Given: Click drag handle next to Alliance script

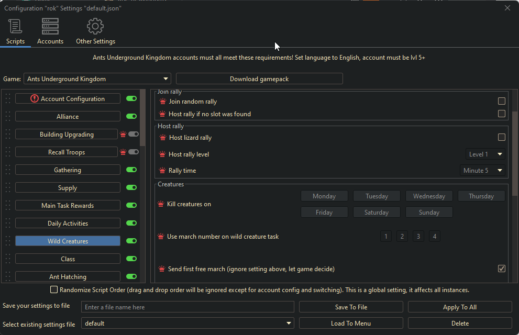Looking at the screenshot, I should (x=8, y=116).
